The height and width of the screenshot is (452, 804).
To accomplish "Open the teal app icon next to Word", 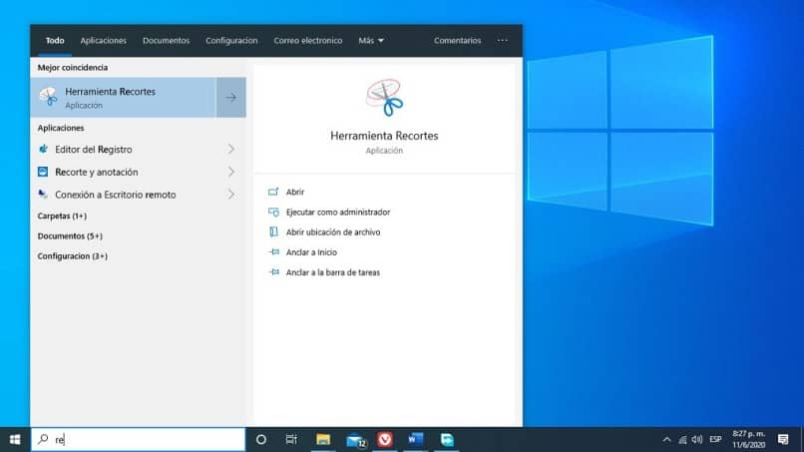I will tap(447, 440).
